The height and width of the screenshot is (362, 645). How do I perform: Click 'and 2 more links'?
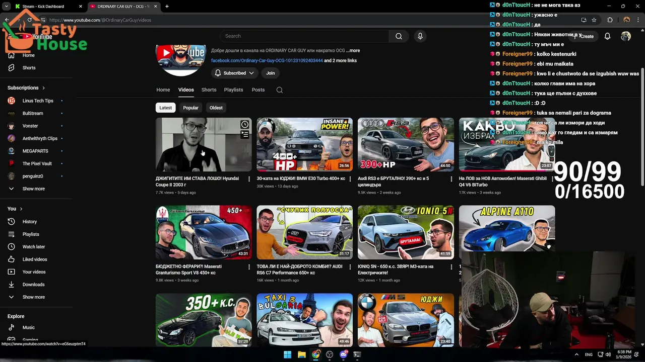coord(340,61)
